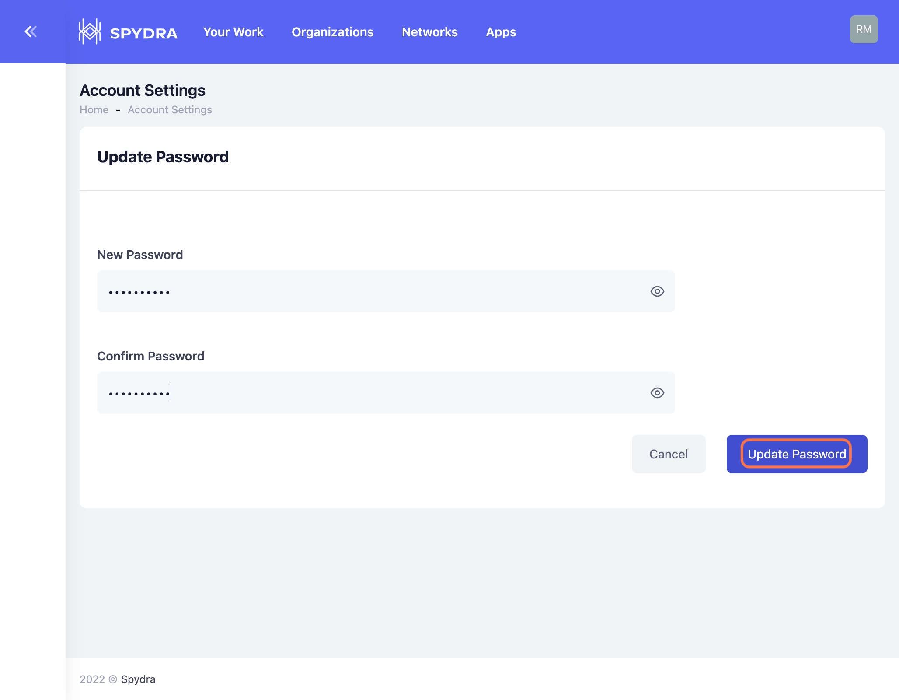Open the RM user avatar menu
This screenshot has width=899, height=700.
coord(864,29)
